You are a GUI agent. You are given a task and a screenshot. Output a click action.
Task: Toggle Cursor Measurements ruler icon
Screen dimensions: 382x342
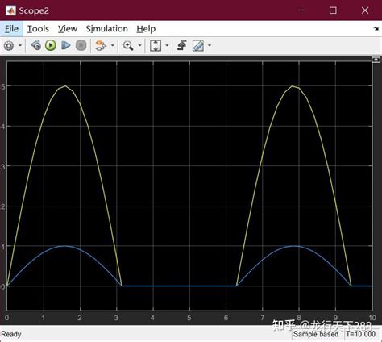coord(198,46)
